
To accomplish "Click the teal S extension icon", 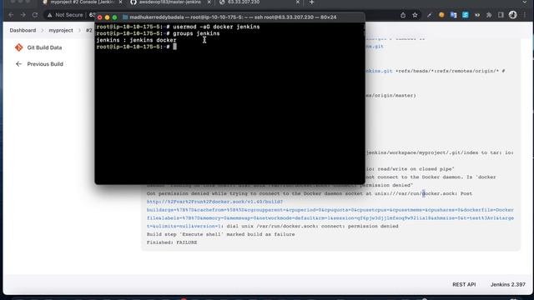I will (x=466, y=15).
